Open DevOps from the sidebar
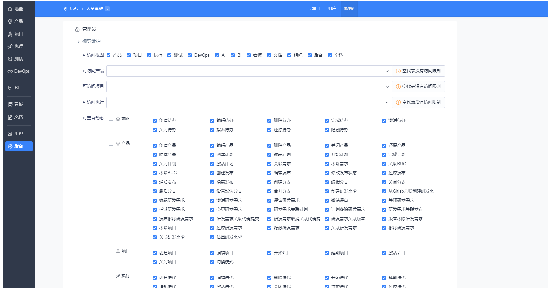The width and height of the screenshot is (548, 288). tap(19, 71)
